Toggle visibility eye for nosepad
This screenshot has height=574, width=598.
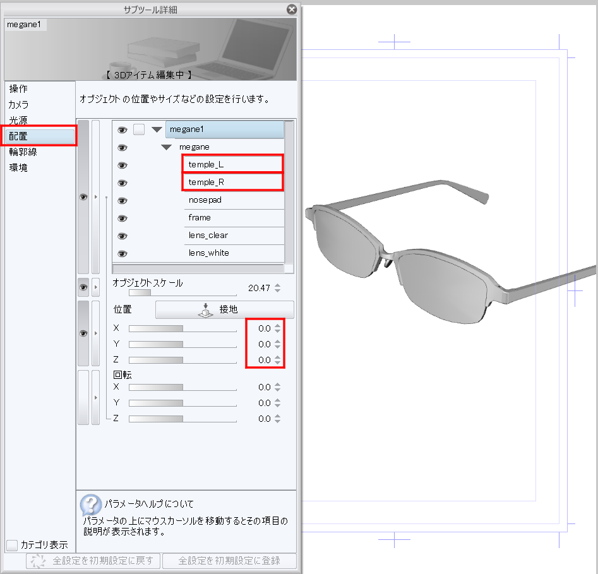[123, 201]
